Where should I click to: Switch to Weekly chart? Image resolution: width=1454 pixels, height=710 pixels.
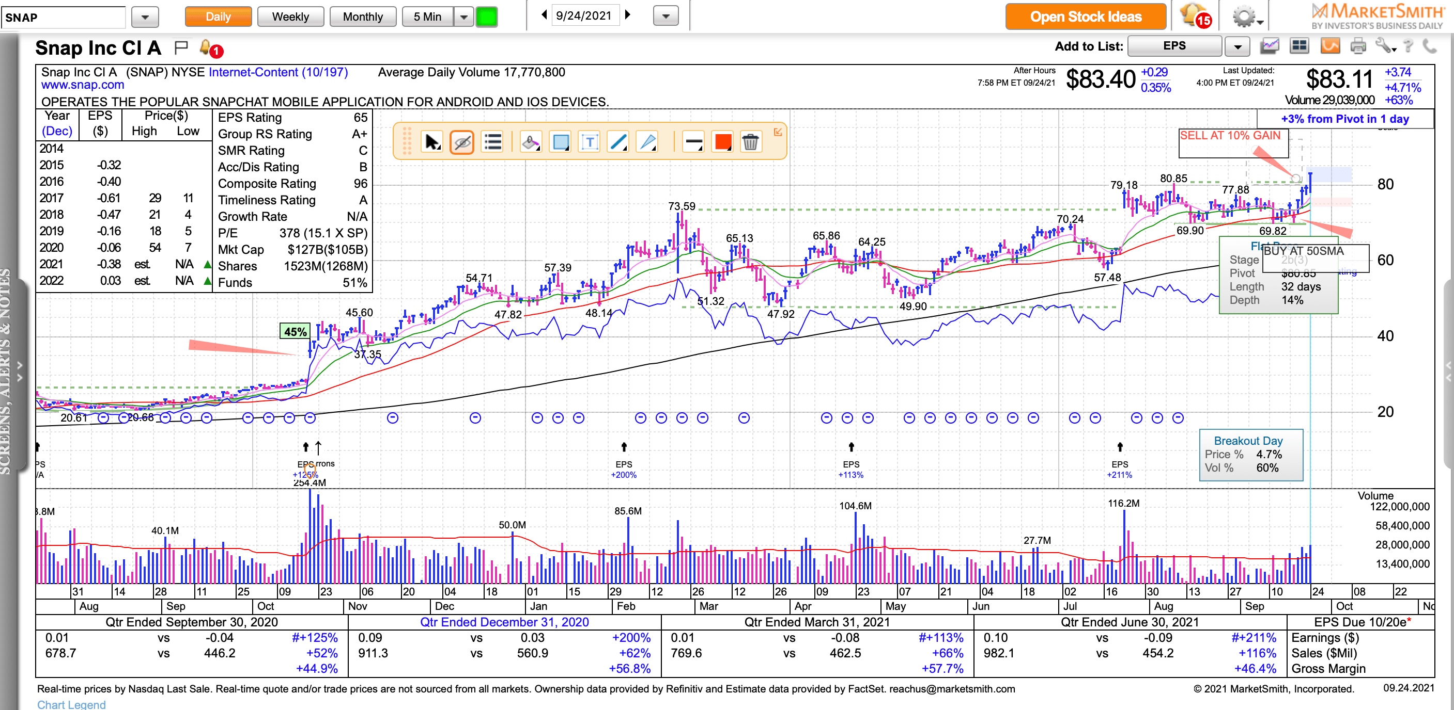290,17
